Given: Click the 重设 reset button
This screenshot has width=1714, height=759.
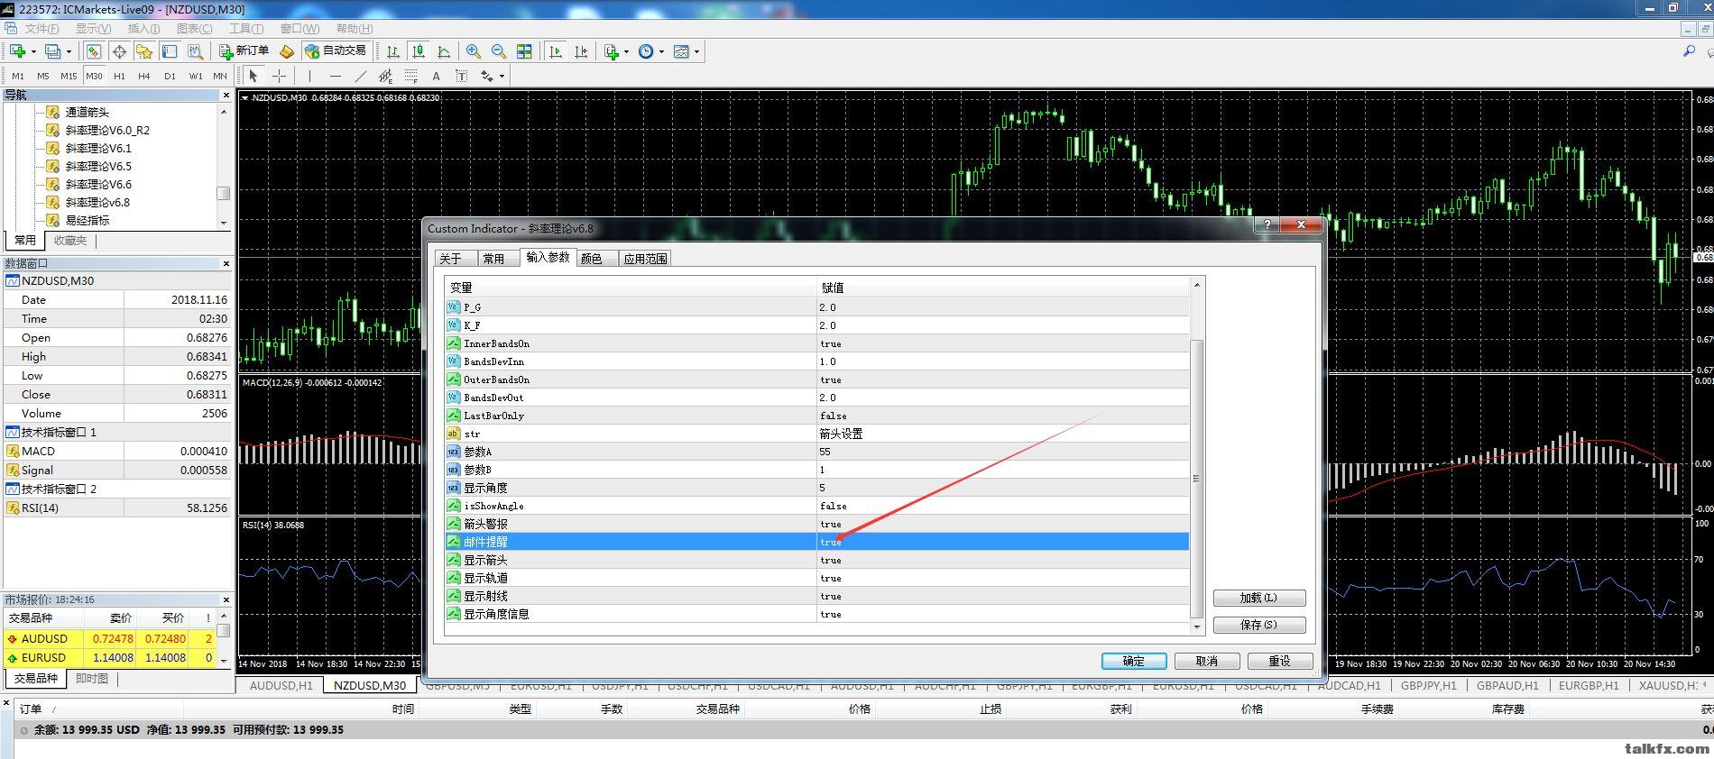Looking at the screenshot, I should click(1279, 661).
